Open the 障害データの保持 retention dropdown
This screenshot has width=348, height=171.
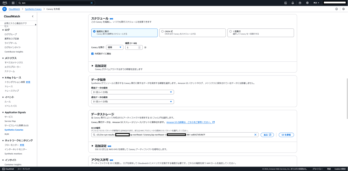133,92
